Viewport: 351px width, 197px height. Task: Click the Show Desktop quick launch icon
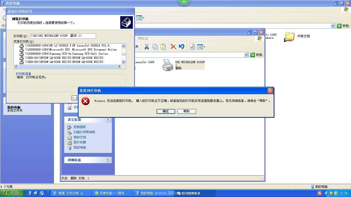(x=30, y=193)
